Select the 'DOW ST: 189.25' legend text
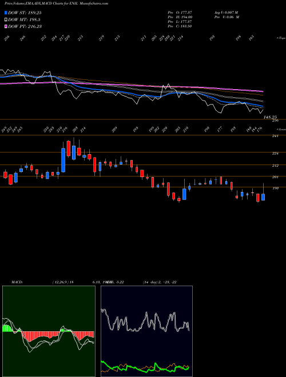 click(x=25, y=13)
